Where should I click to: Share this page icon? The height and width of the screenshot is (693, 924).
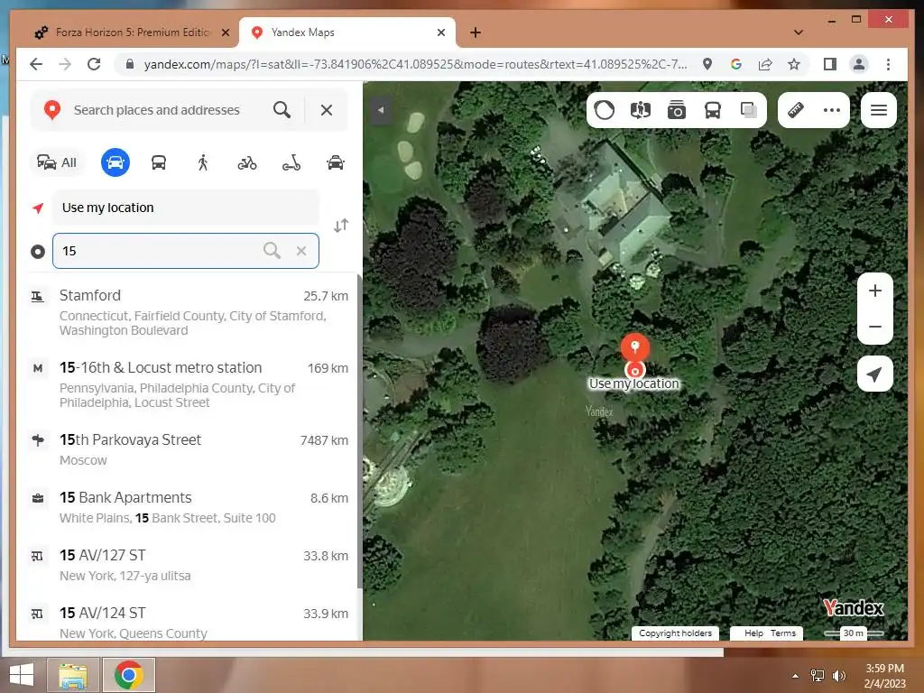pyautogui.click(x=765, y=64)
